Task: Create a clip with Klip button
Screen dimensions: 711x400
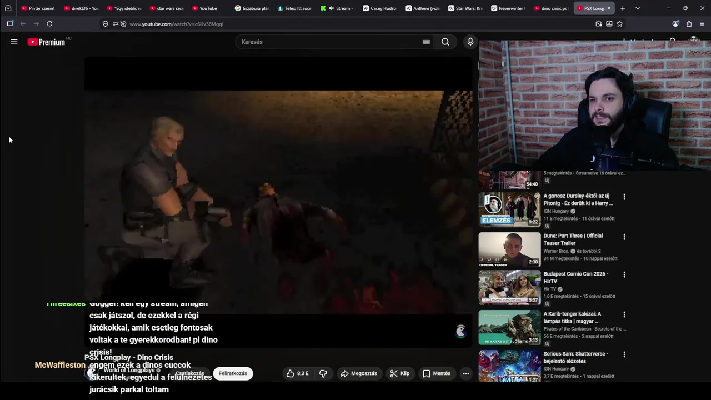Action: click(x=400, y=373)
